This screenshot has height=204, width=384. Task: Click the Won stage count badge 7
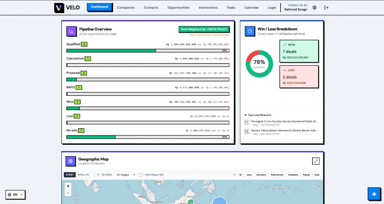(x=77, y=102)
